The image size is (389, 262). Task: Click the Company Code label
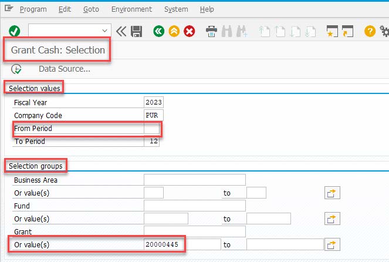point(38,116)
